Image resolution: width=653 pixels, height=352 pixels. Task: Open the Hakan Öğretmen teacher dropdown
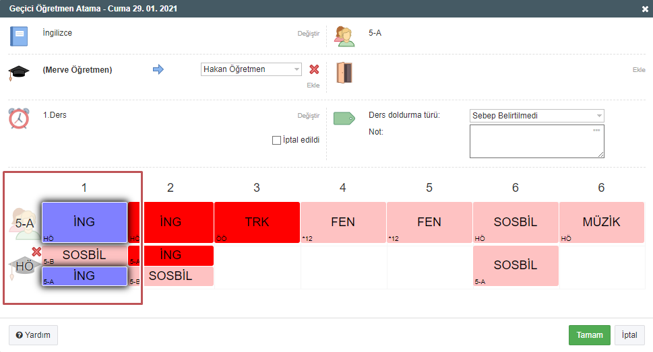[251, 69]
